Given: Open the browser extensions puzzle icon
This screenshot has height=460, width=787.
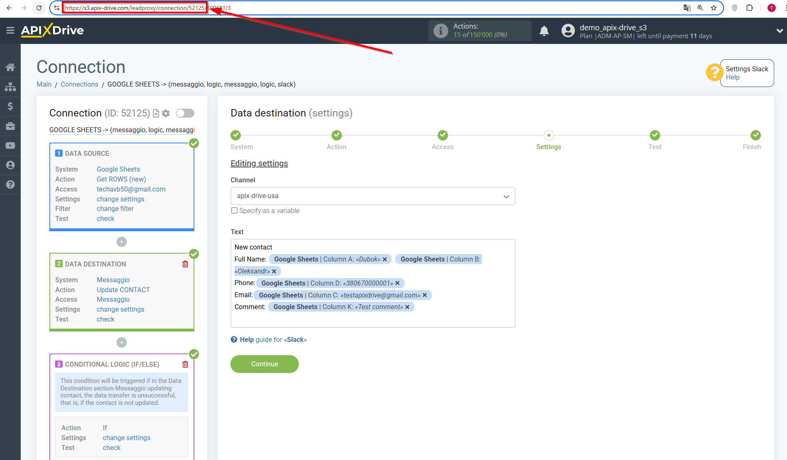Looking at the screenshot, I should tap(749, 8).
